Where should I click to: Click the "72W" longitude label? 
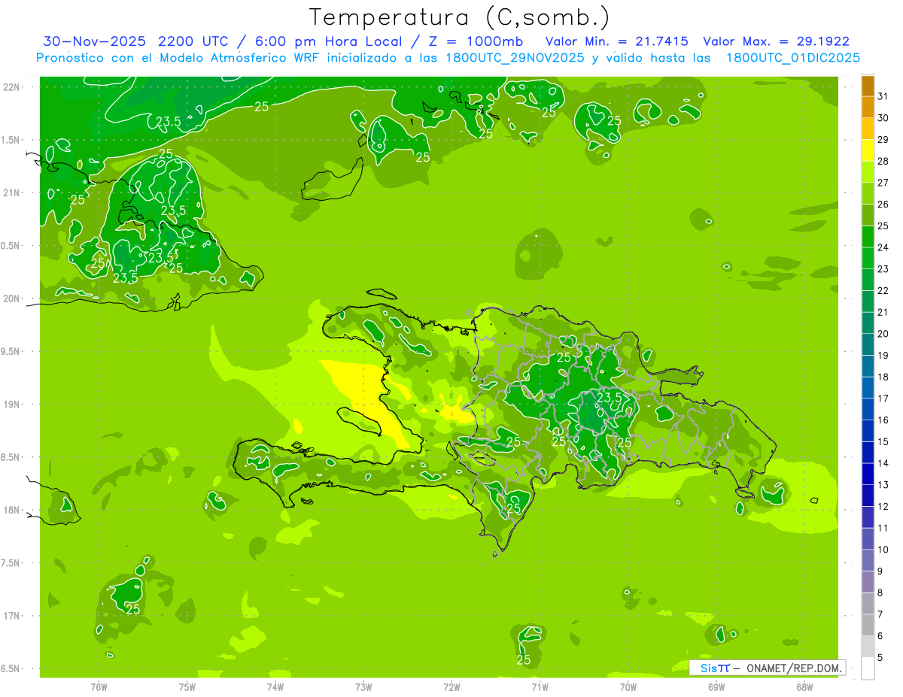[451, 687]
